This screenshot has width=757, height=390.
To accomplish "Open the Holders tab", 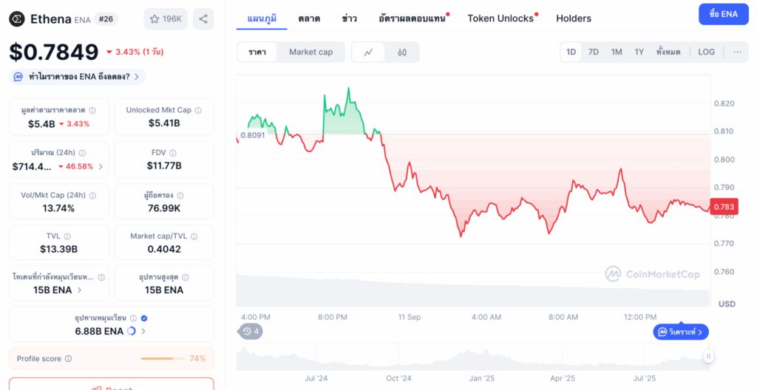I will click(574, 18).
